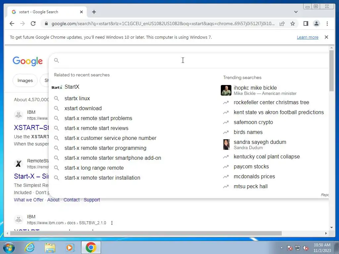The height and width of the screenshot is (254, 339).
Task: Click the Google logo
Action: click(x=28, y=61)
